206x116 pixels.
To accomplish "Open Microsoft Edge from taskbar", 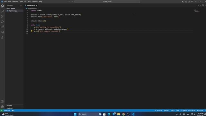I will (109, 114).
